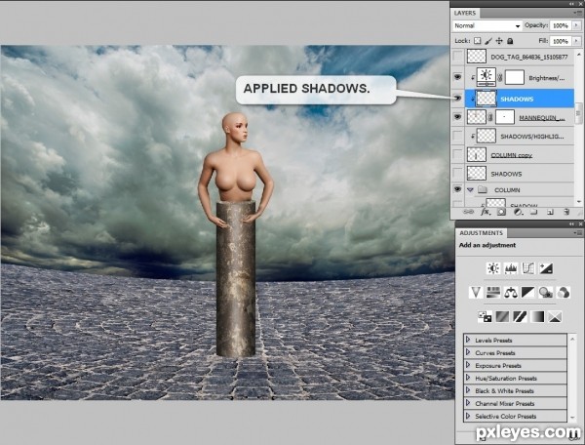This screenshot has height=445, width=585.
Task: Create new fill or adjustment layer
Action: coord(518,212)
